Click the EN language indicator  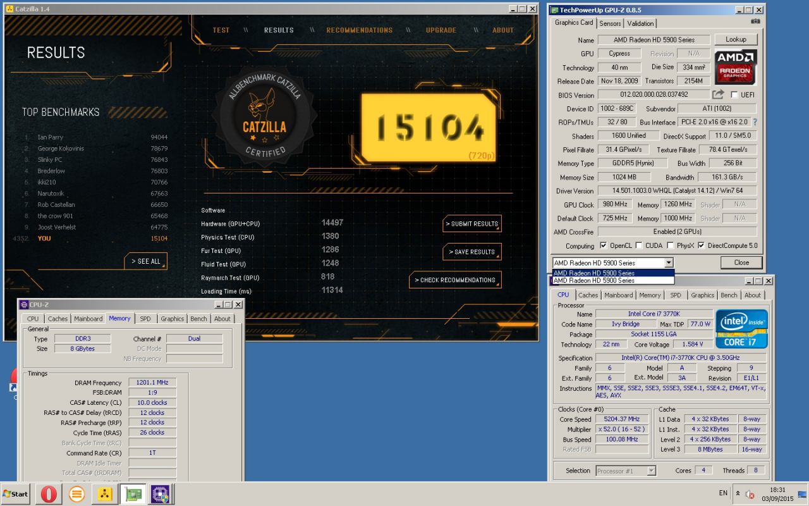(723, 493)
